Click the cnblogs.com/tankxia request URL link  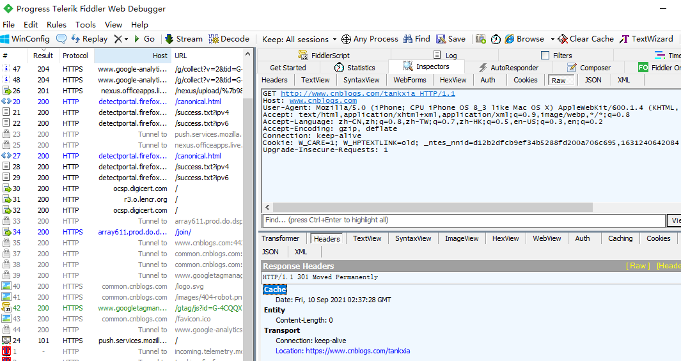pyautogui.click(x=368, y=94)
